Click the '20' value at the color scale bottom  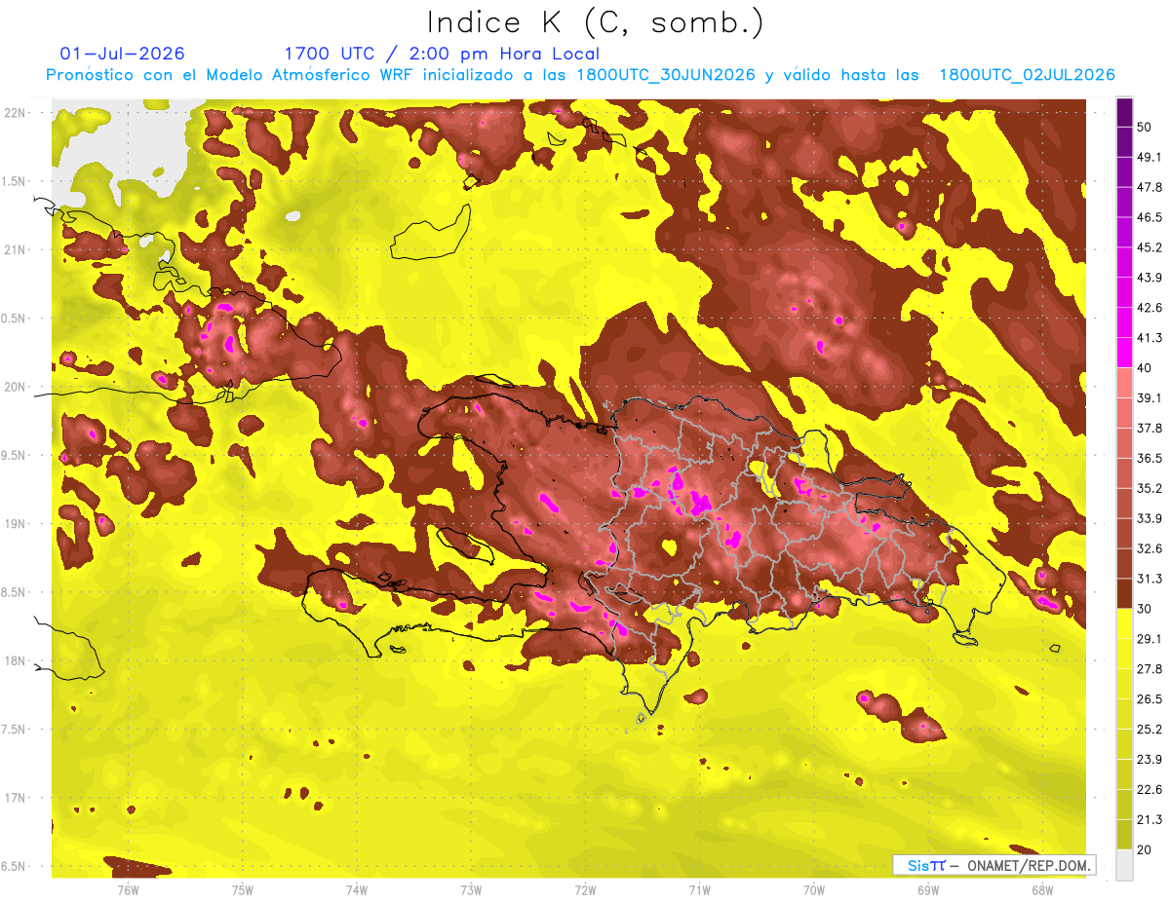click(x=1144, y=849)
